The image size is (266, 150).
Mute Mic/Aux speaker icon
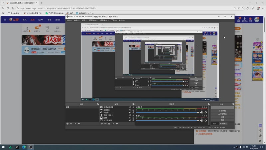point(201,121)
